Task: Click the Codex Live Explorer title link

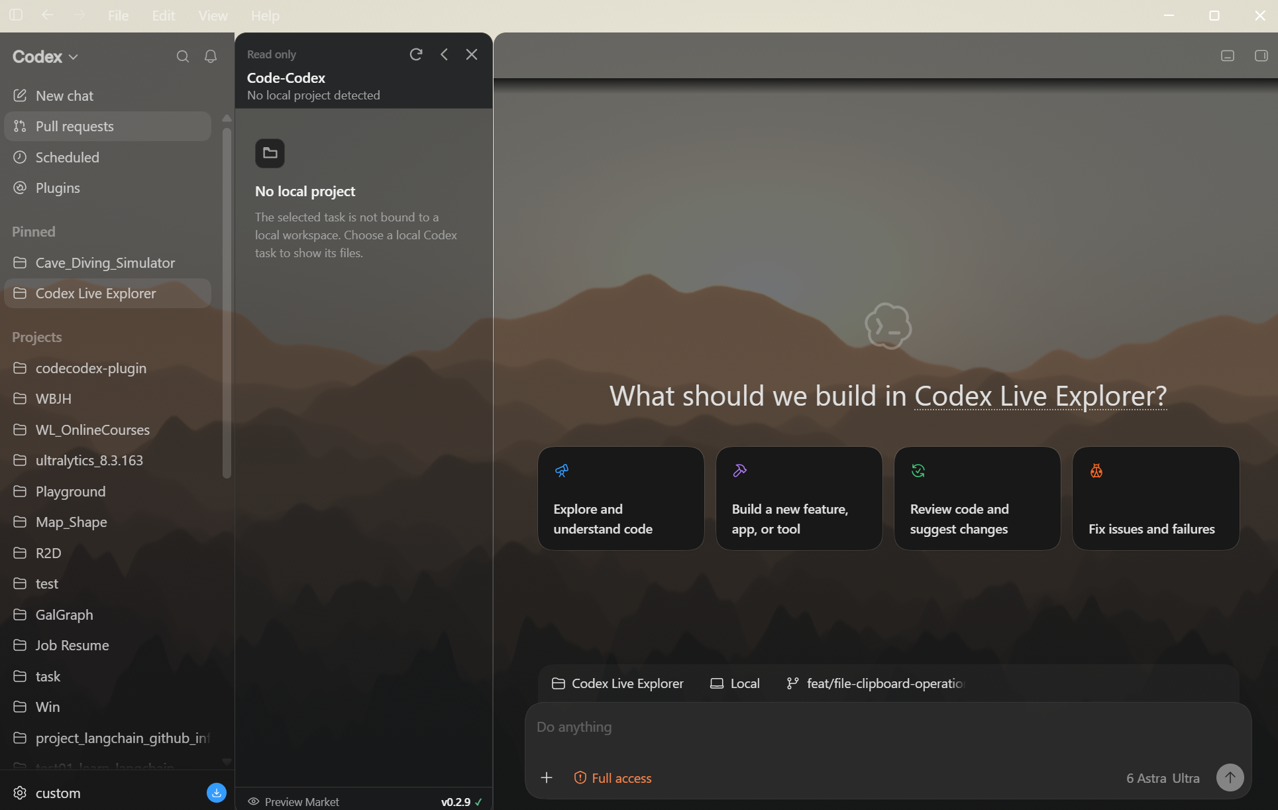Action: [x=1040, y=396]
